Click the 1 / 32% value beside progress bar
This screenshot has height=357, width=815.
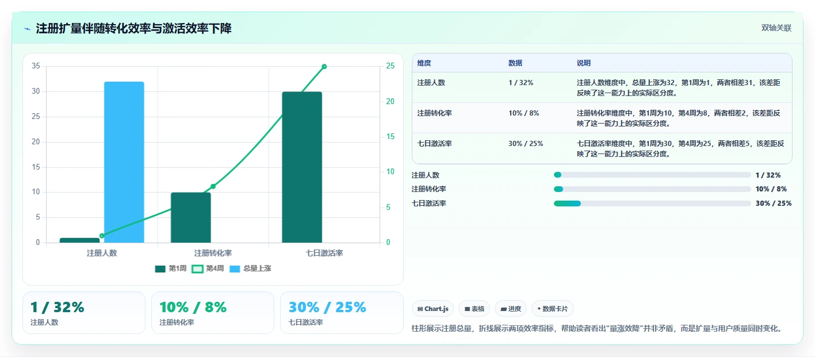[768, 175]
